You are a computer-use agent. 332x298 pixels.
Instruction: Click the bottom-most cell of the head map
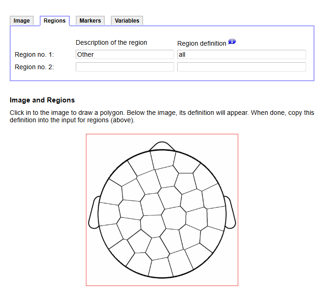pyautogui.click(x=159, y=268)
